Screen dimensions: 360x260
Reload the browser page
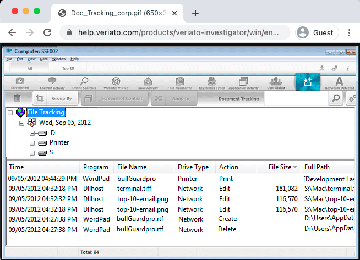click(x=47, y=32)
